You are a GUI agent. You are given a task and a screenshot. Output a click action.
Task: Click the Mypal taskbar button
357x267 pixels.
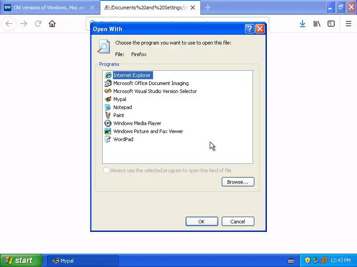click(83, 261)
